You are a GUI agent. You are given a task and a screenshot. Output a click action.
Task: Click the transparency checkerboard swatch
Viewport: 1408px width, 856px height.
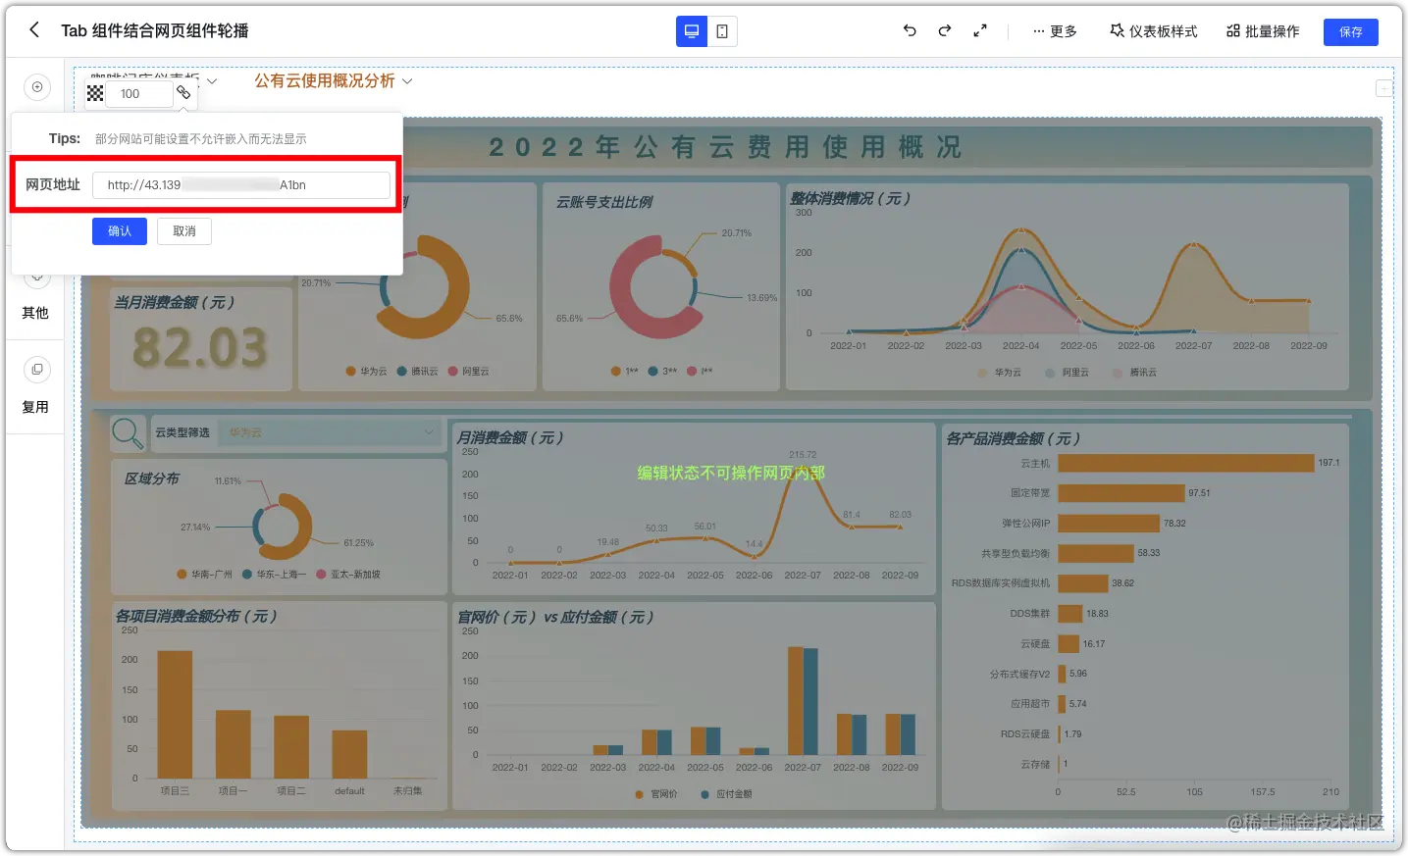point(94,93)
